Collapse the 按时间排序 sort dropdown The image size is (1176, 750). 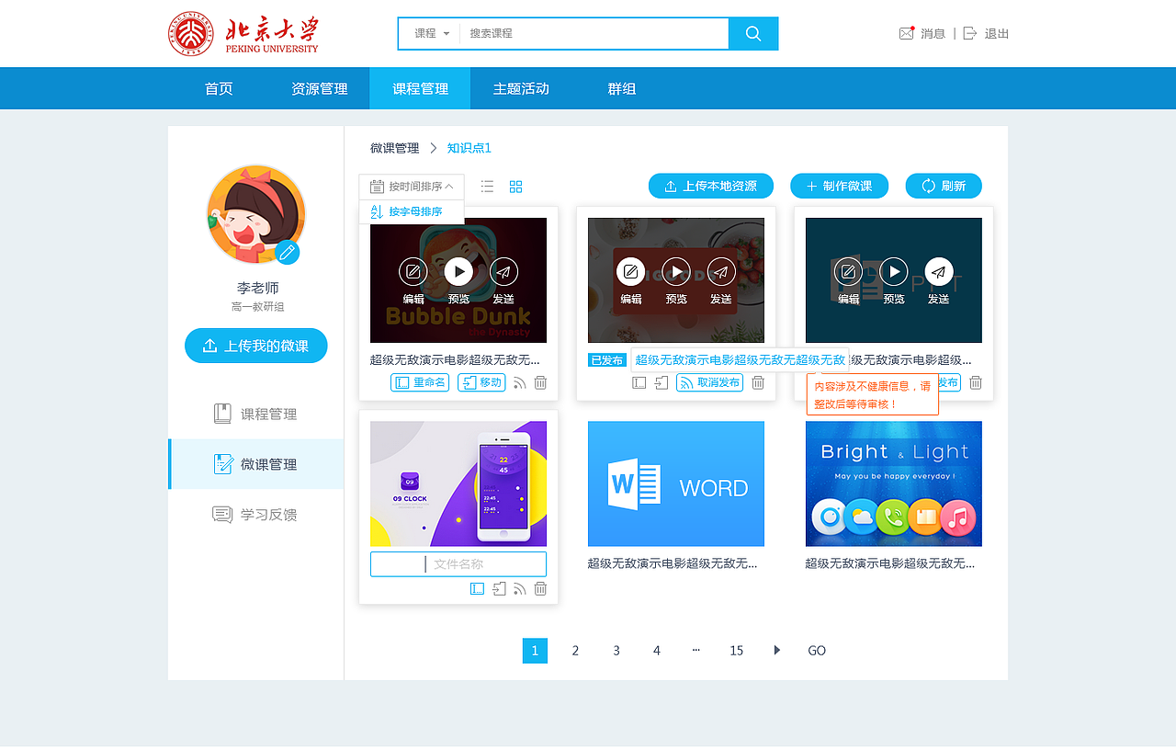pyautogui.click(x=412, y=186)
